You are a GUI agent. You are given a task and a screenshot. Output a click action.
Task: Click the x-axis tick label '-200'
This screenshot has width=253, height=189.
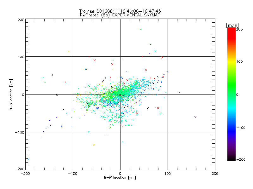click(25, 174)
